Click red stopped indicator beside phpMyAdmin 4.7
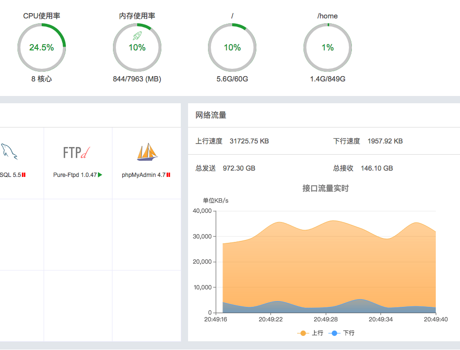This screenshot has width=460, height=350. 168,175
